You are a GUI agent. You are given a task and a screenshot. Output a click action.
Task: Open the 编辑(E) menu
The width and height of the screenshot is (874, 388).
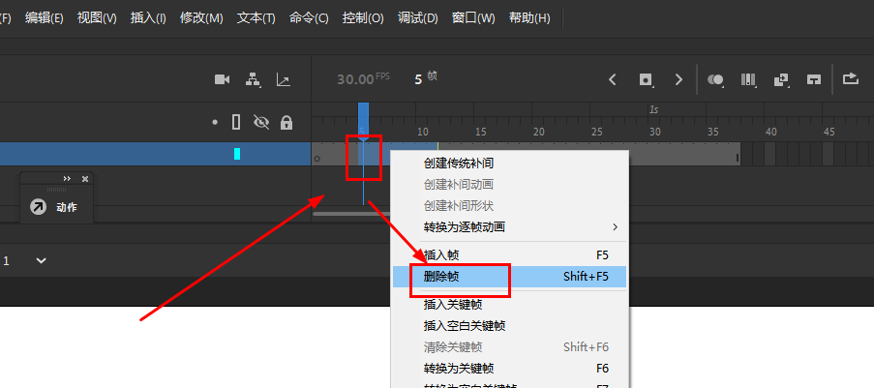pyautogui.click(x=44, y=17)
